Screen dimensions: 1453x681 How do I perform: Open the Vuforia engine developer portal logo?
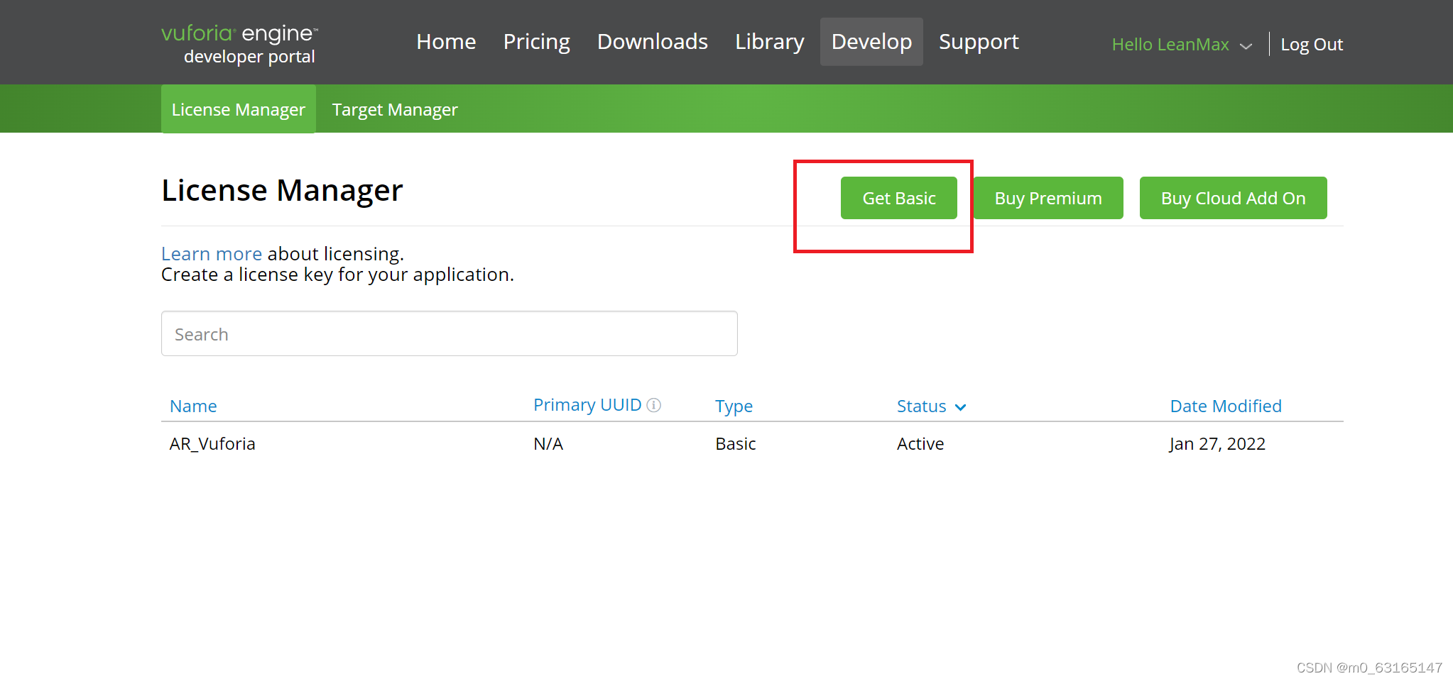tap(239, 44)
